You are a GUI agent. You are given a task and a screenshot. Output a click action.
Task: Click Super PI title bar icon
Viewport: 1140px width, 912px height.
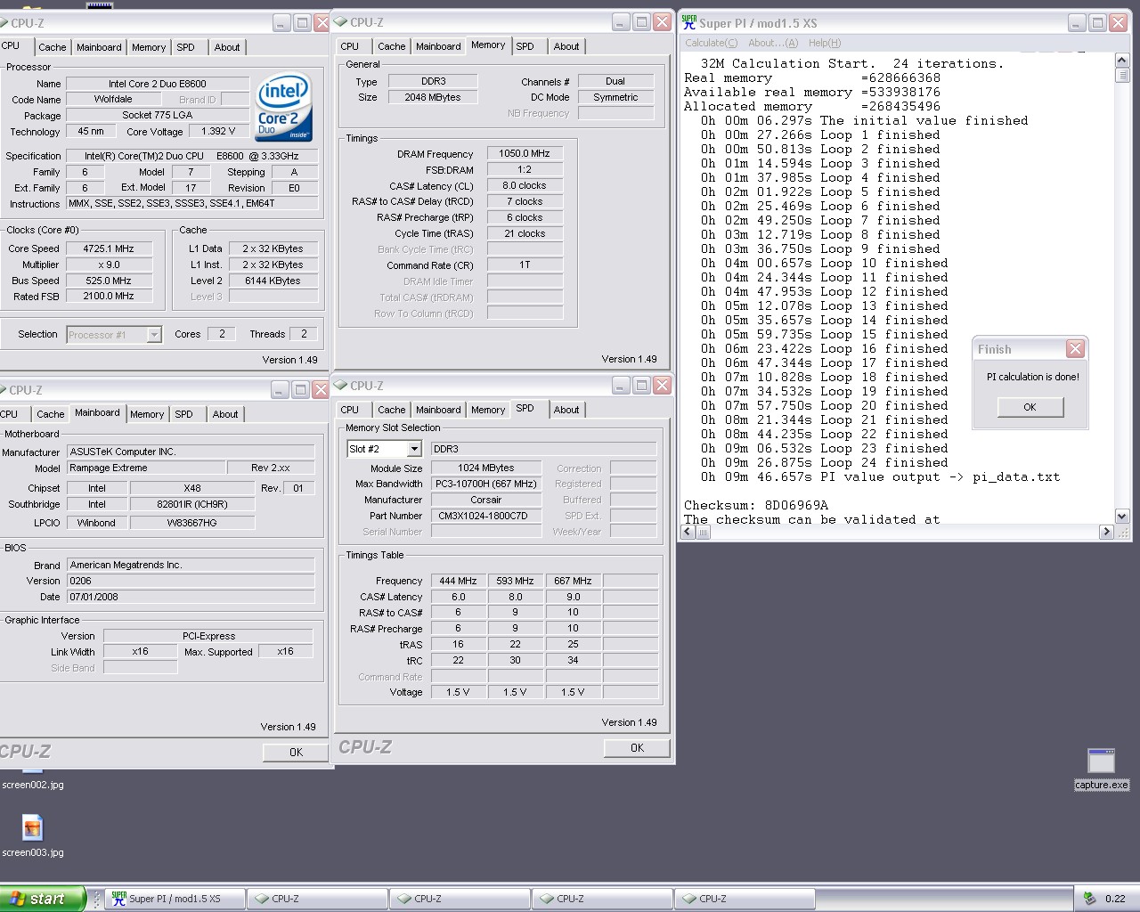(688, 23)
